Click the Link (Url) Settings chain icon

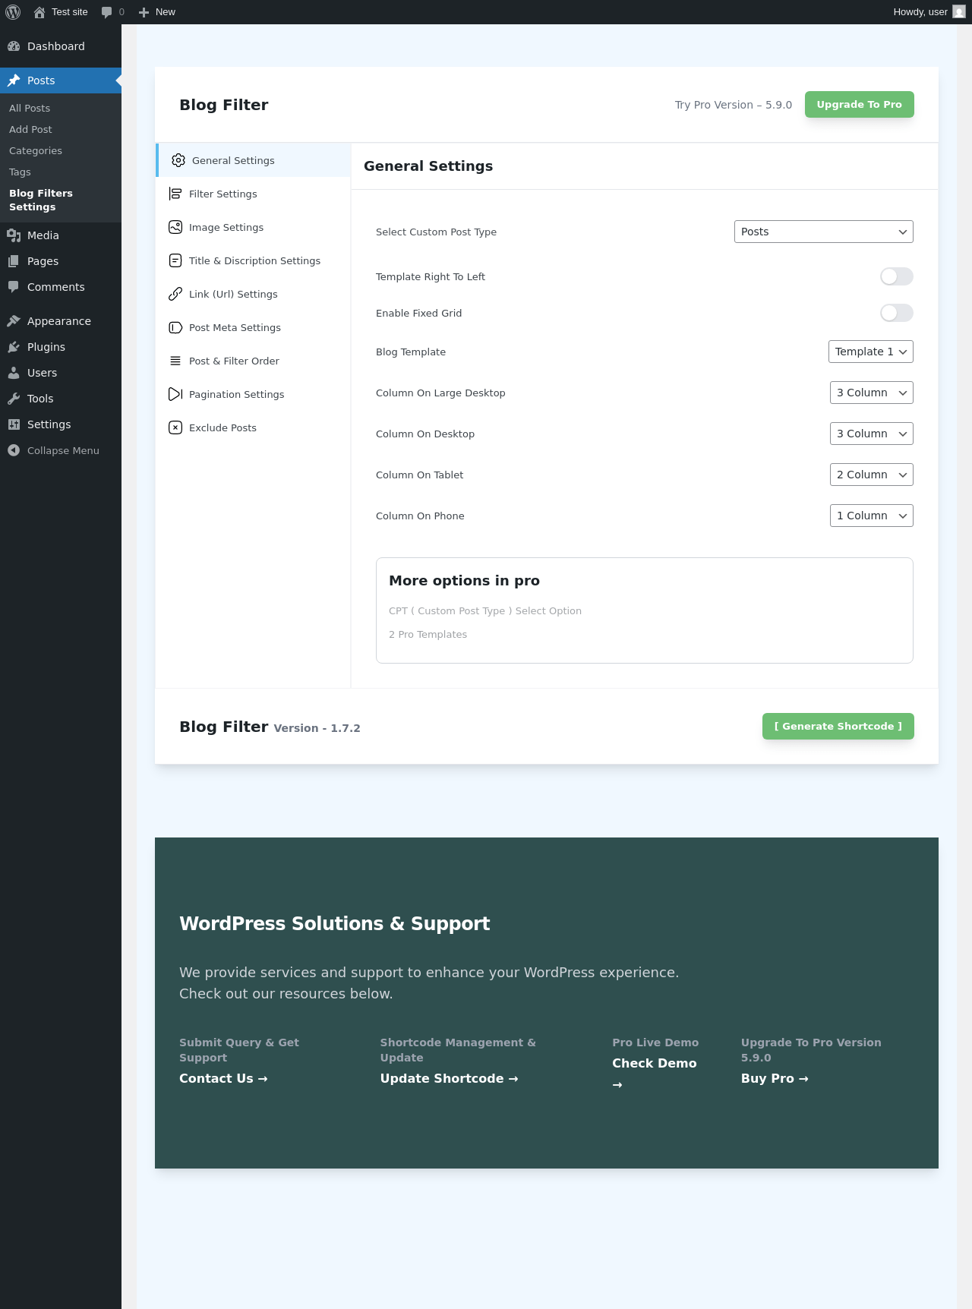[x=175, y=294]
